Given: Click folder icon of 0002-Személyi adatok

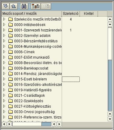Looking at the screenshot, I should point(11,35).
